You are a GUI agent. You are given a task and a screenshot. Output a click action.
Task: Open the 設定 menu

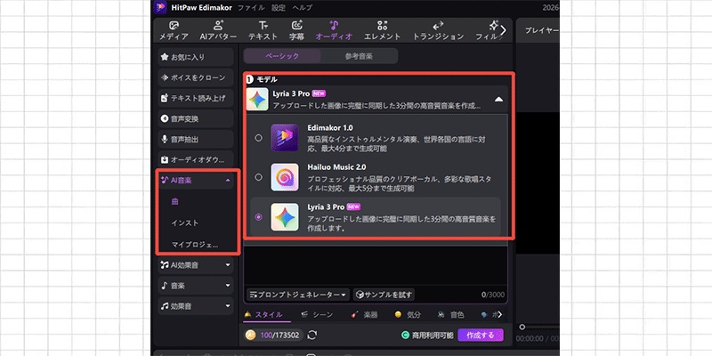click(279, 8)
